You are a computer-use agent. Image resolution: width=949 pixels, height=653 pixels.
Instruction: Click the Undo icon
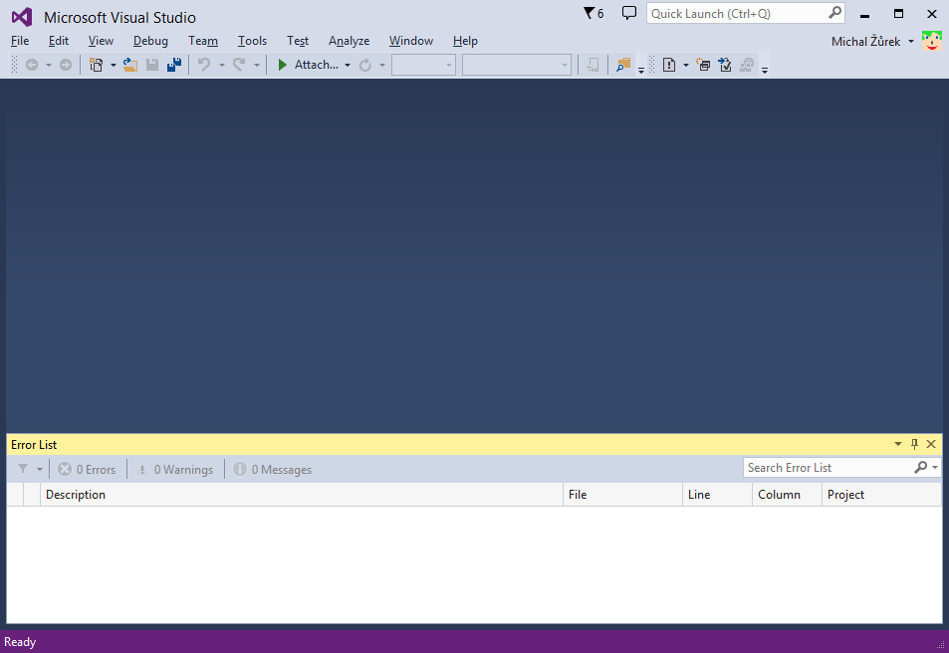pyautogui.click(x=206, y=65)
